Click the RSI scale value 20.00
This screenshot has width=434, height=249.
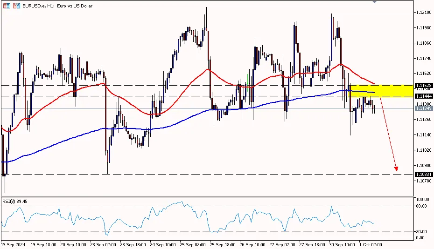click(421, 232)
